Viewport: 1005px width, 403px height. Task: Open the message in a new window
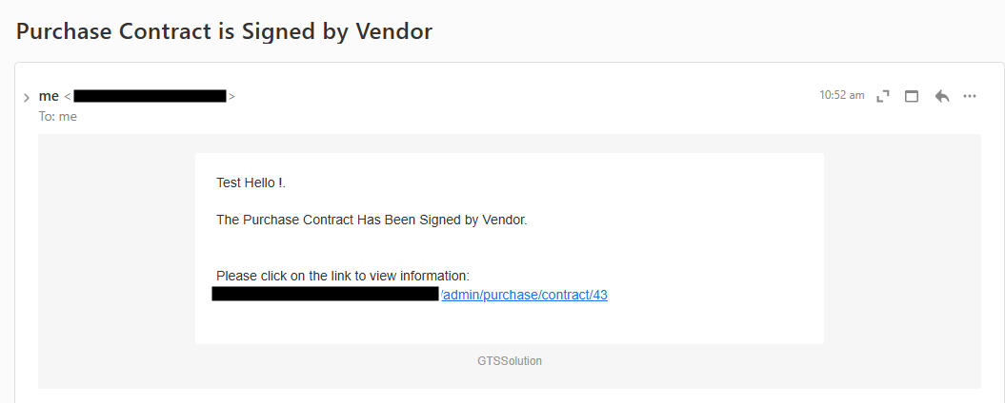(x=912, y=96)
